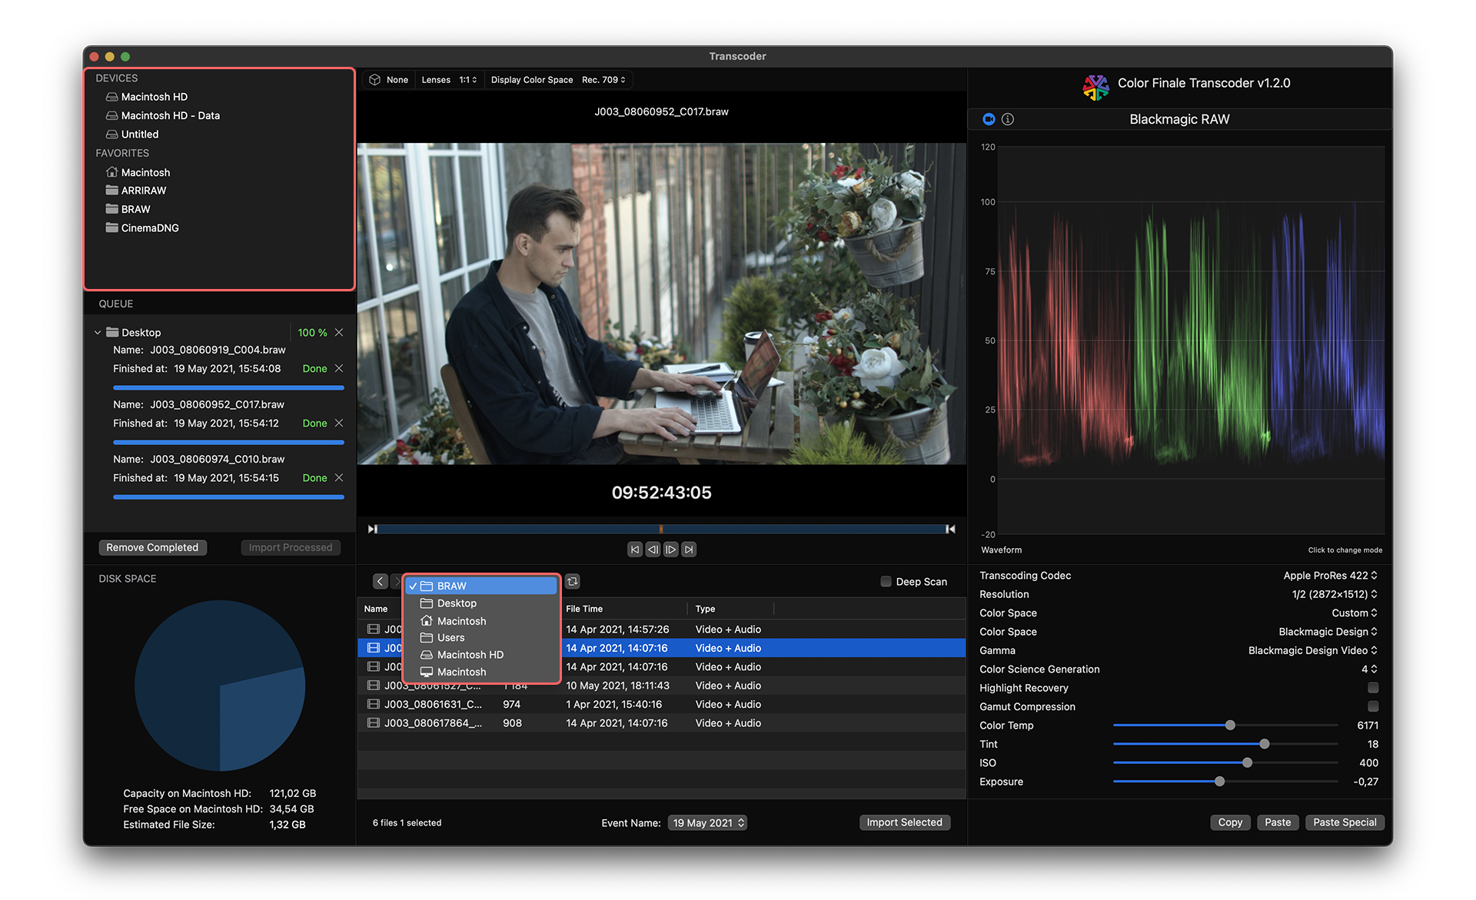Open Color Space Blackmagic Design dropdown
The width and height of the screenshot is (1476, 900).
pyautogui.click(x=1328, y=632)
